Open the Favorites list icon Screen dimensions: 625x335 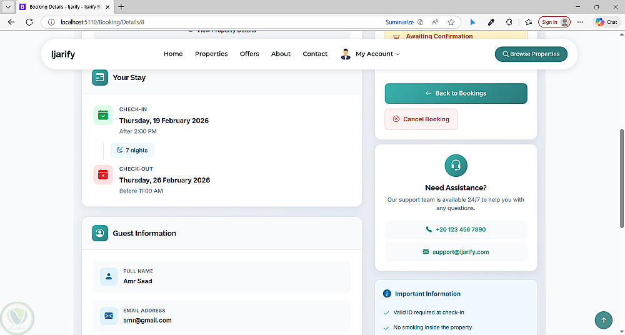pyautogui.click(x=528, y=22)
